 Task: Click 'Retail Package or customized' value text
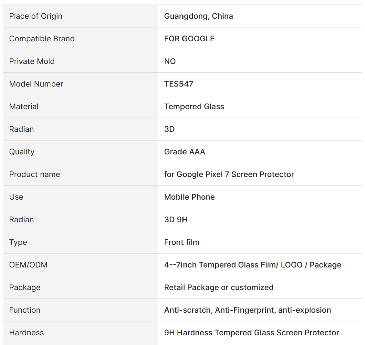[219, 287]
